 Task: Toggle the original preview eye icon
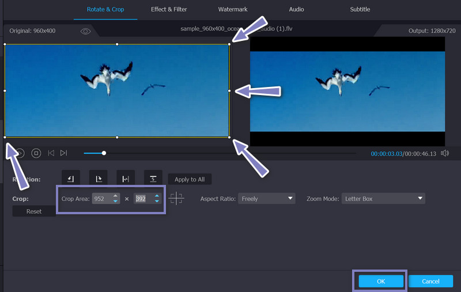pos(85,31)
